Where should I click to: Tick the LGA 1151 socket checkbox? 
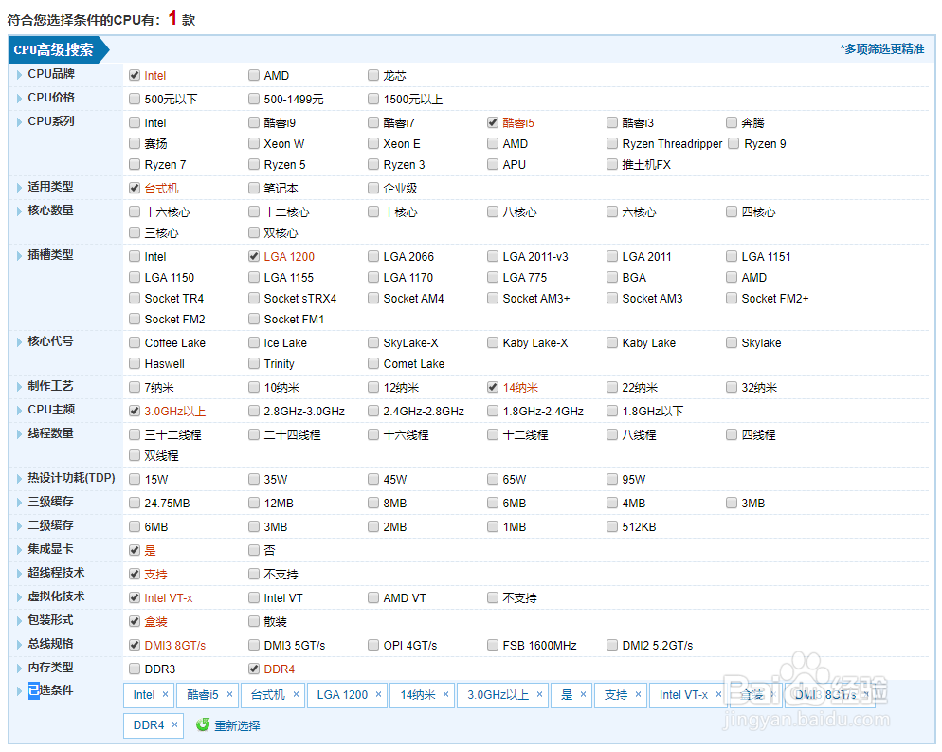[x=732, y=256]
